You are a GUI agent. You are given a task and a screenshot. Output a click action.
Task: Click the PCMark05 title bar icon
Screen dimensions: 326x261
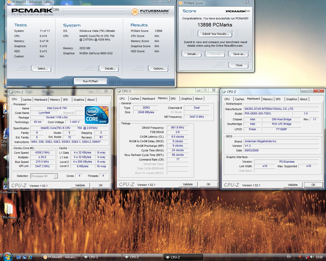[9, 2]
